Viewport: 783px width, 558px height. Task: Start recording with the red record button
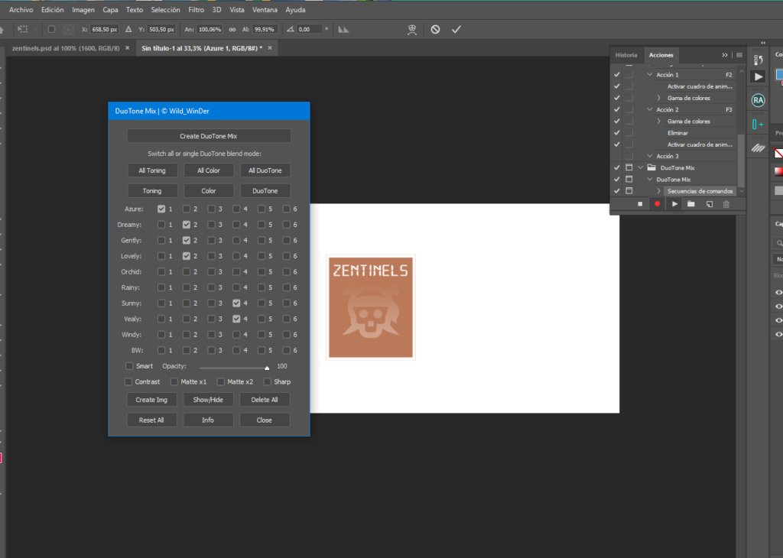pos(657,204)
